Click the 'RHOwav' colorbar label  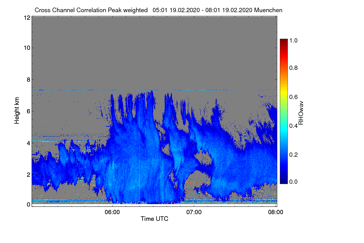point(301,113)
